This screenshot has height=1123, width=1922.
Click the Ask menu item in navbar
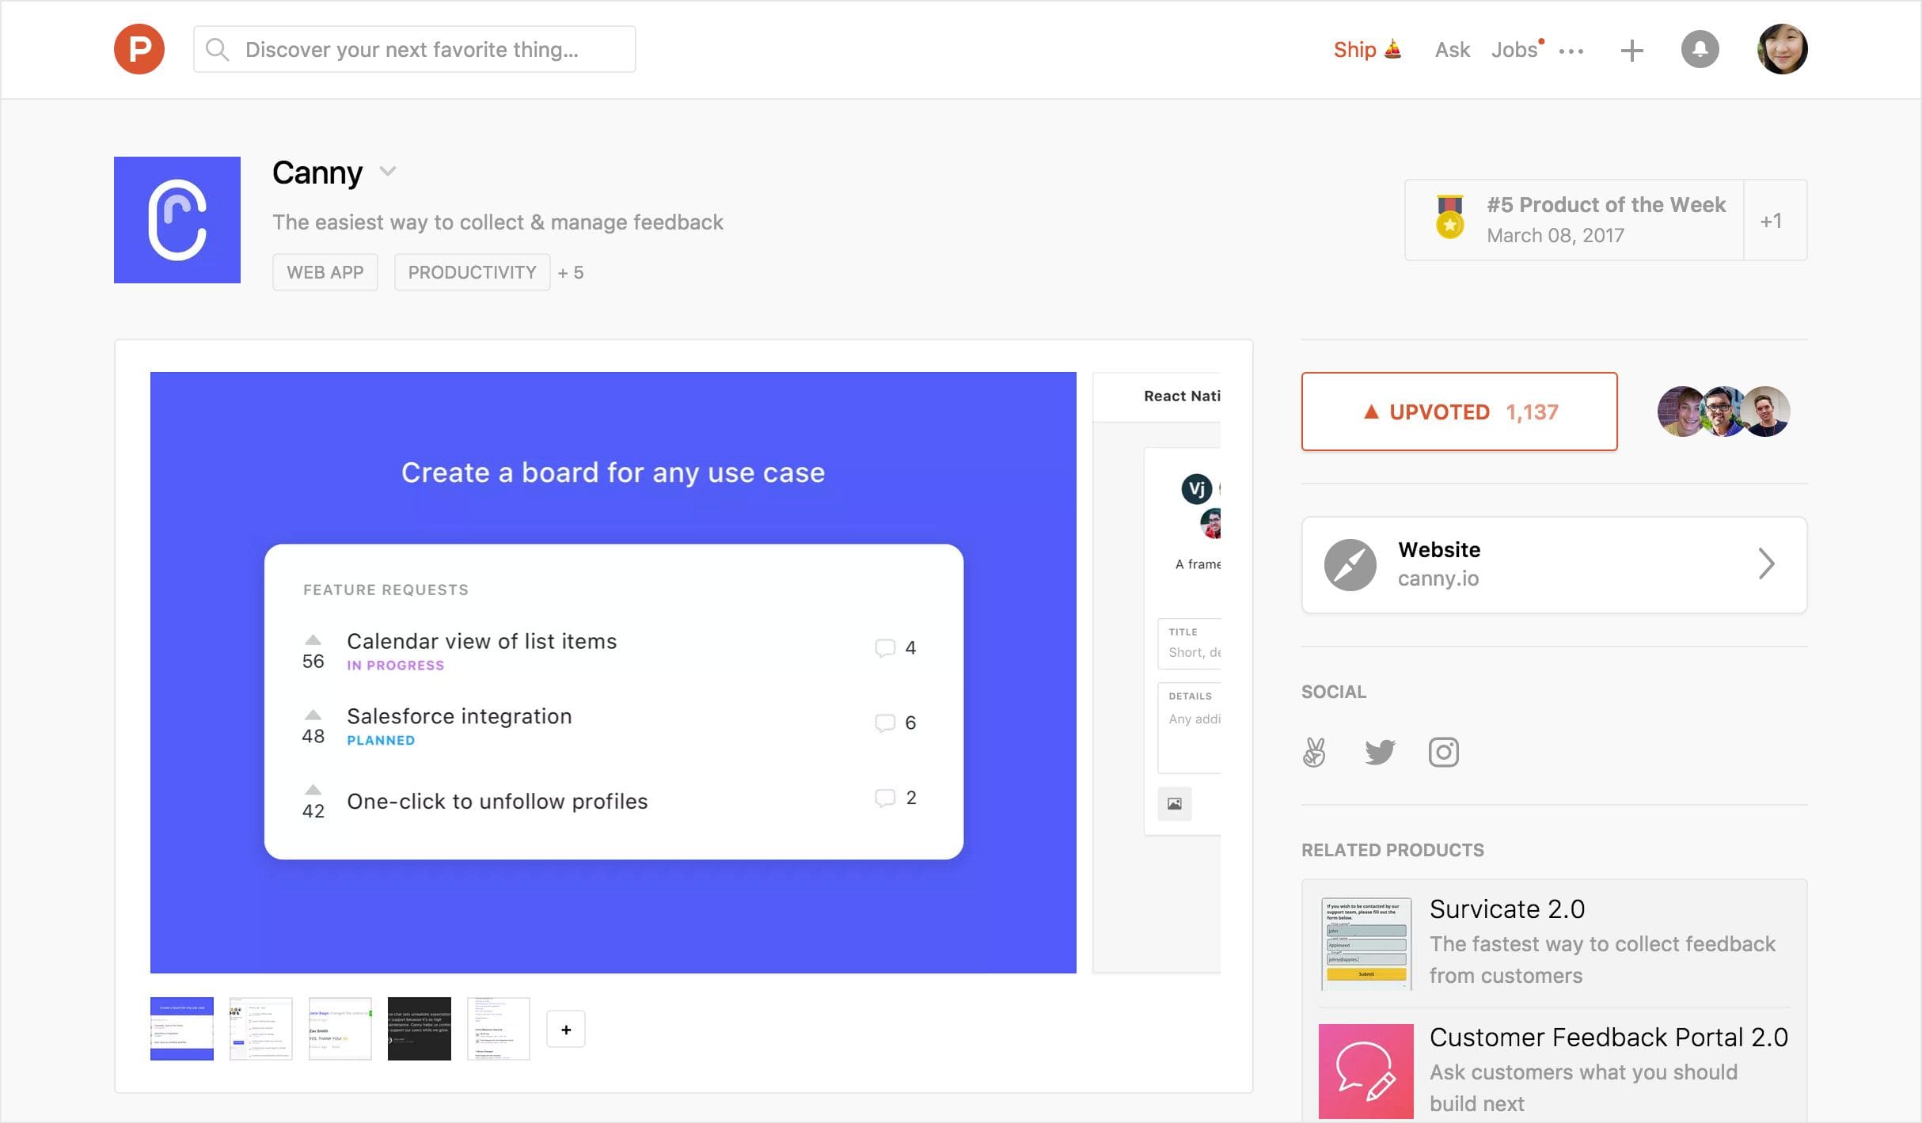1450,48
